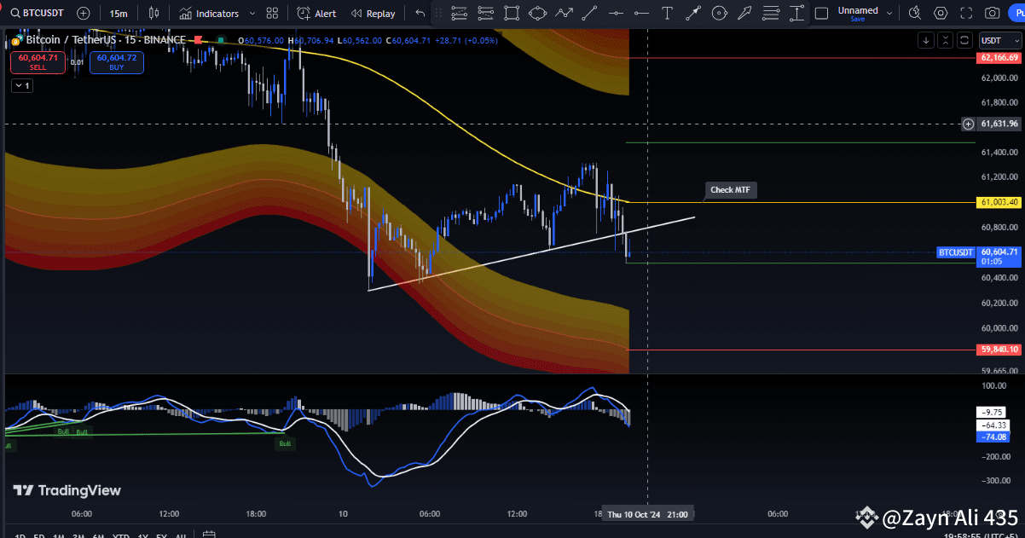Select the Rectangle drawing tool
The width and height of the screenshot is (1025, 538).
coord(512,11)
